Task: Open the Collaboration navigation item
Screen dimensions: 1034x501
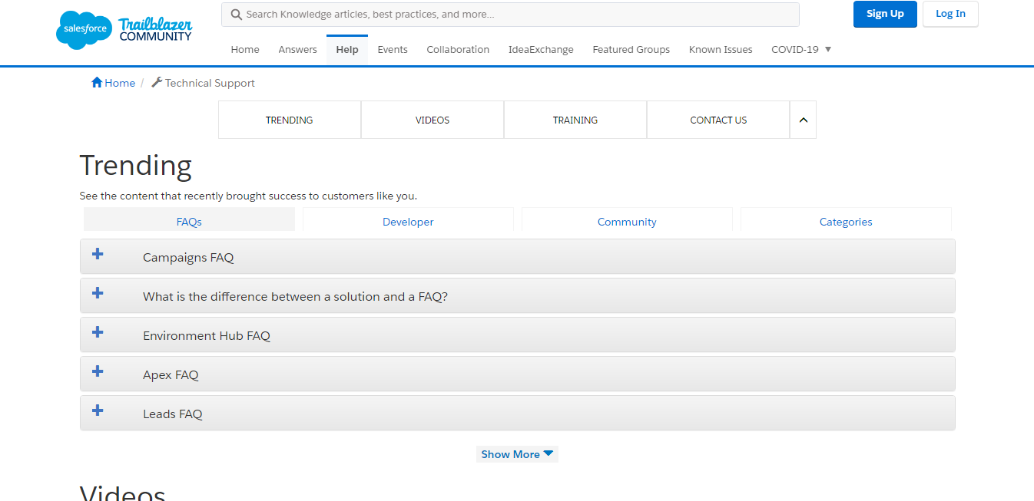Action: [458, 49]
